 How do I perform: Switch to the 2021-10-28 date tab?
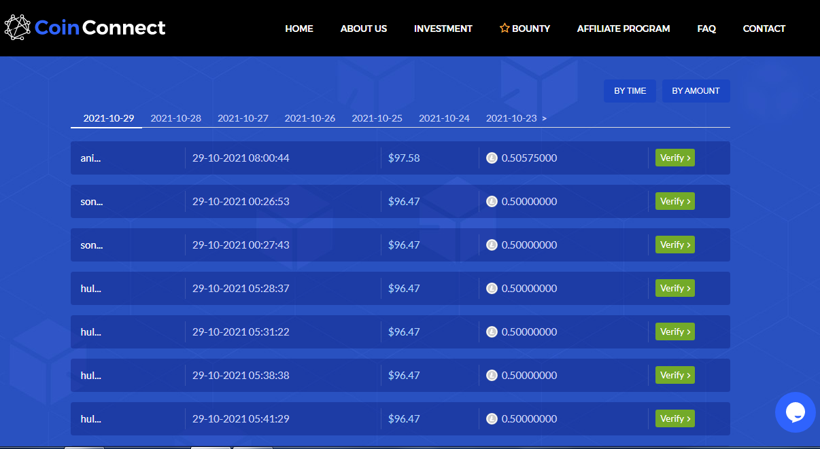coord(176,118)
